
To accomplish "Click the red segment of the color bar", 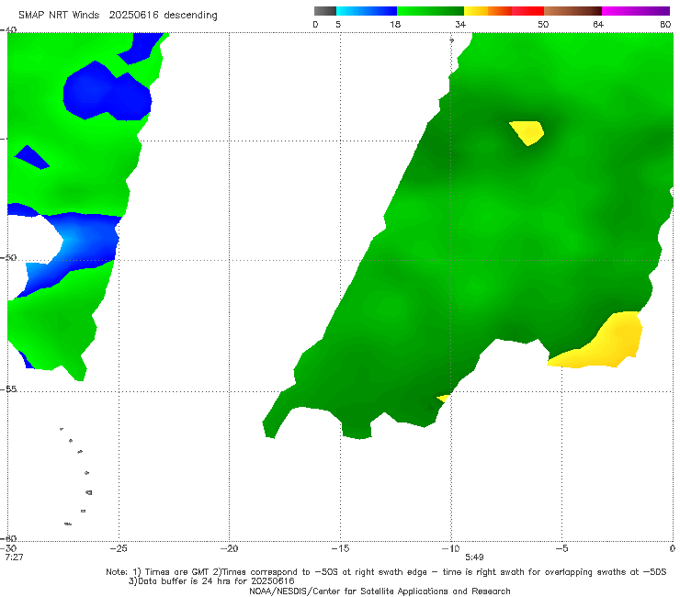I will coord(527,11).
